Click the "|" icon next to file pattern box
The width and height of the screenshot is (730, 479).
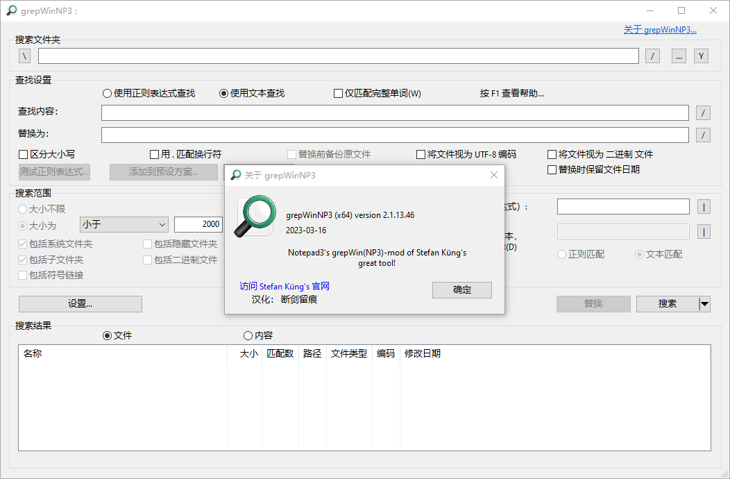(x=703, y=206)
